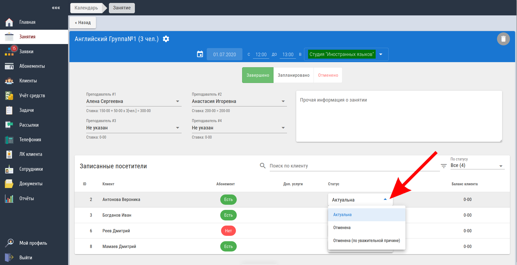The height and width of the screenshot is (265, 517).
Task: Click Нет badge for Реев Дмитрий
Action: (x=228, y=231)
